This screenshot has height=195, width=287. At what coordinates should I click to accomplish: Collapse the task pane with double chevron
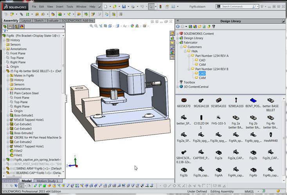click(177, 21)
